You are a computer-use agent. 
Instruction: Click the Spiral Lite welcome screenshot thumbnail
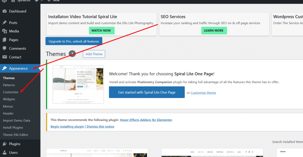click(78, 85)
